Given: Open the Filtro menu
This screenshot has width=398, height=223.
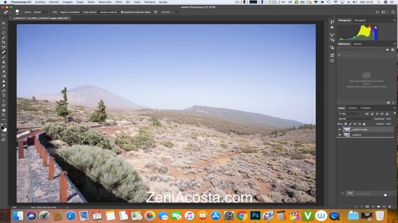Looking at the screenshot, I should [119, 2].
